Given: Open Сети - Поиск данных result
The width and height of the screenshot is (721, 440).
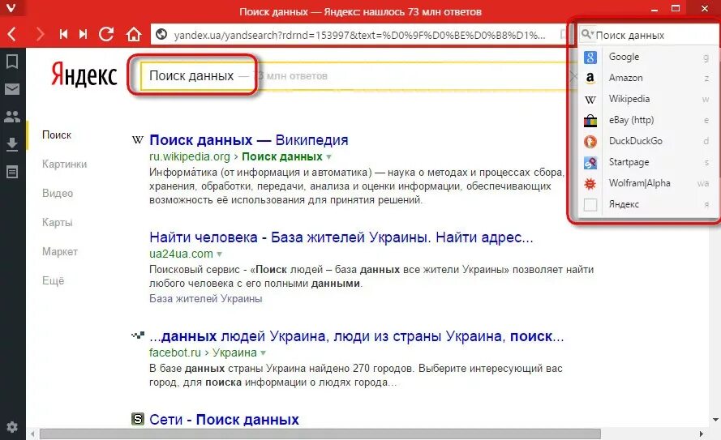Looking at the screenshot, I should tap(224, 420).
